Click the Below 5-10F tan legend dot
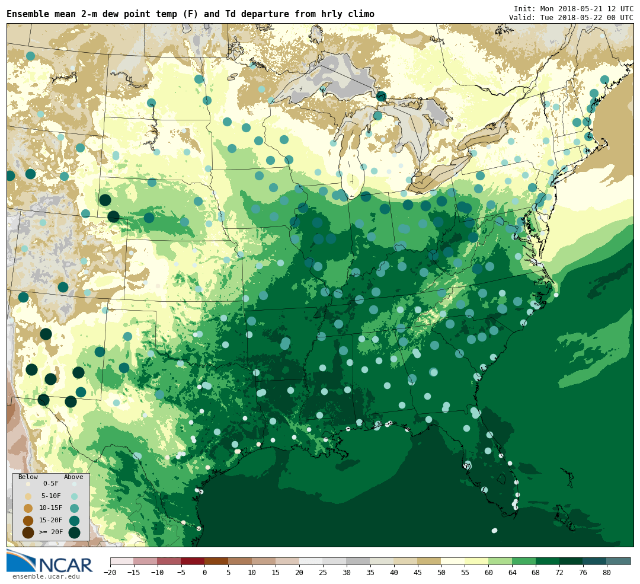640x584 pixels. 28,496
